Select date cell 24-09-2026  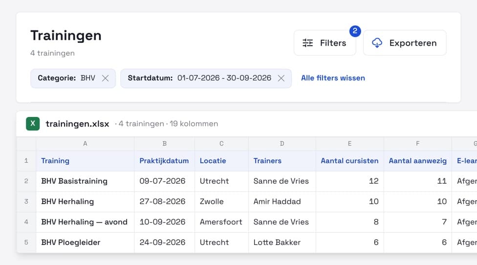(164, 243)
